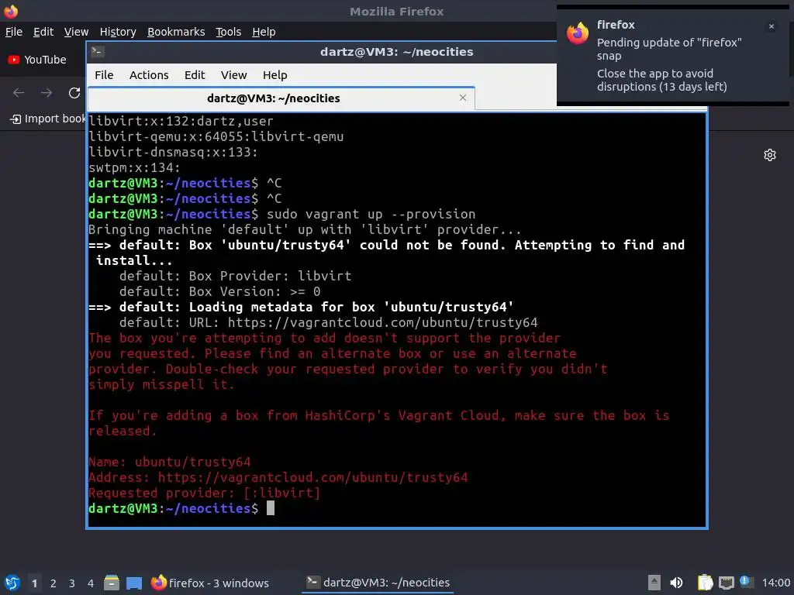
Task: Open the terminal Help menu
Action: click(x=275, y=75)
